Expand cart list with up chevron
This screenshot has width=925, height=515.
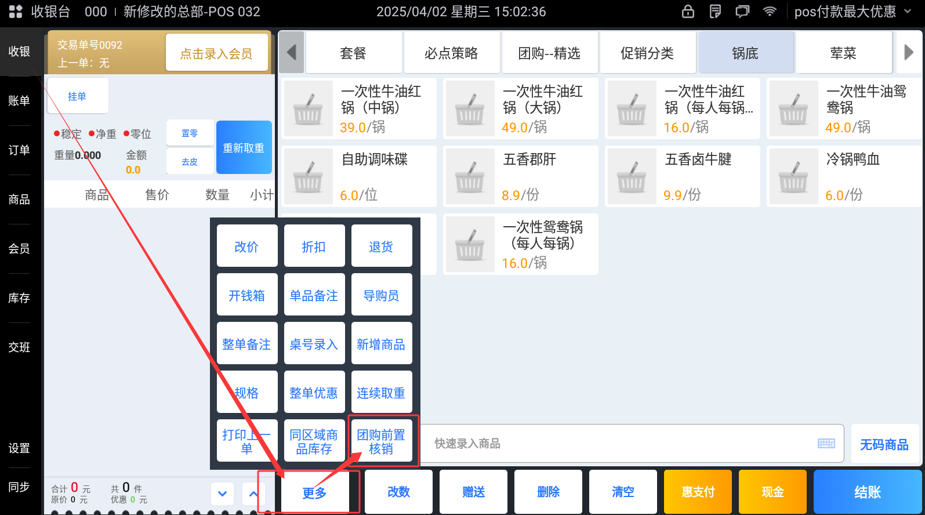[x=253, y=494]
